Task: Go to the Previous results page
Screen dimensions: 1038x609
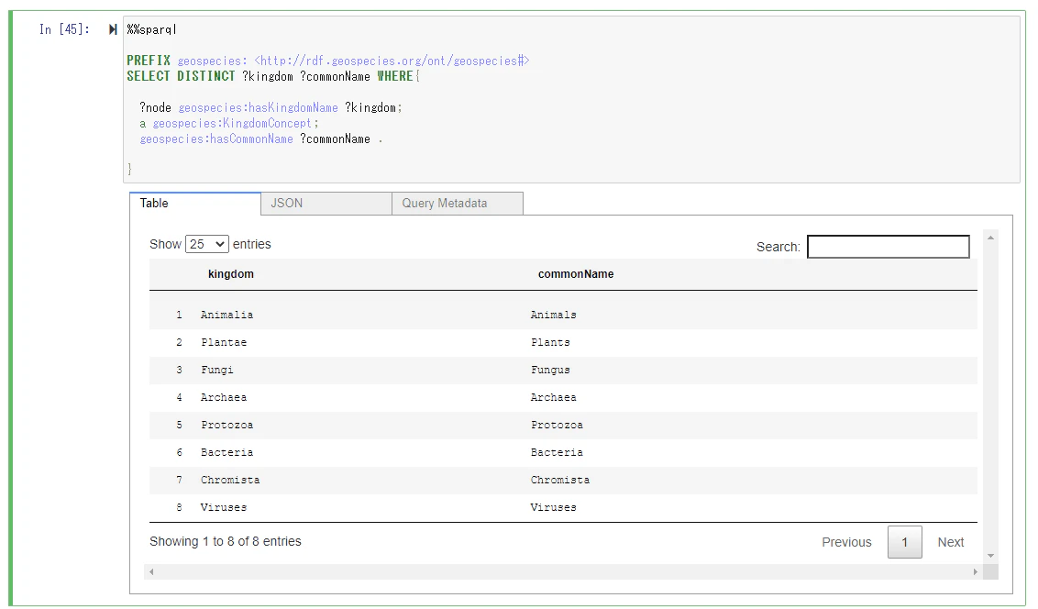Action: [846, 542]
